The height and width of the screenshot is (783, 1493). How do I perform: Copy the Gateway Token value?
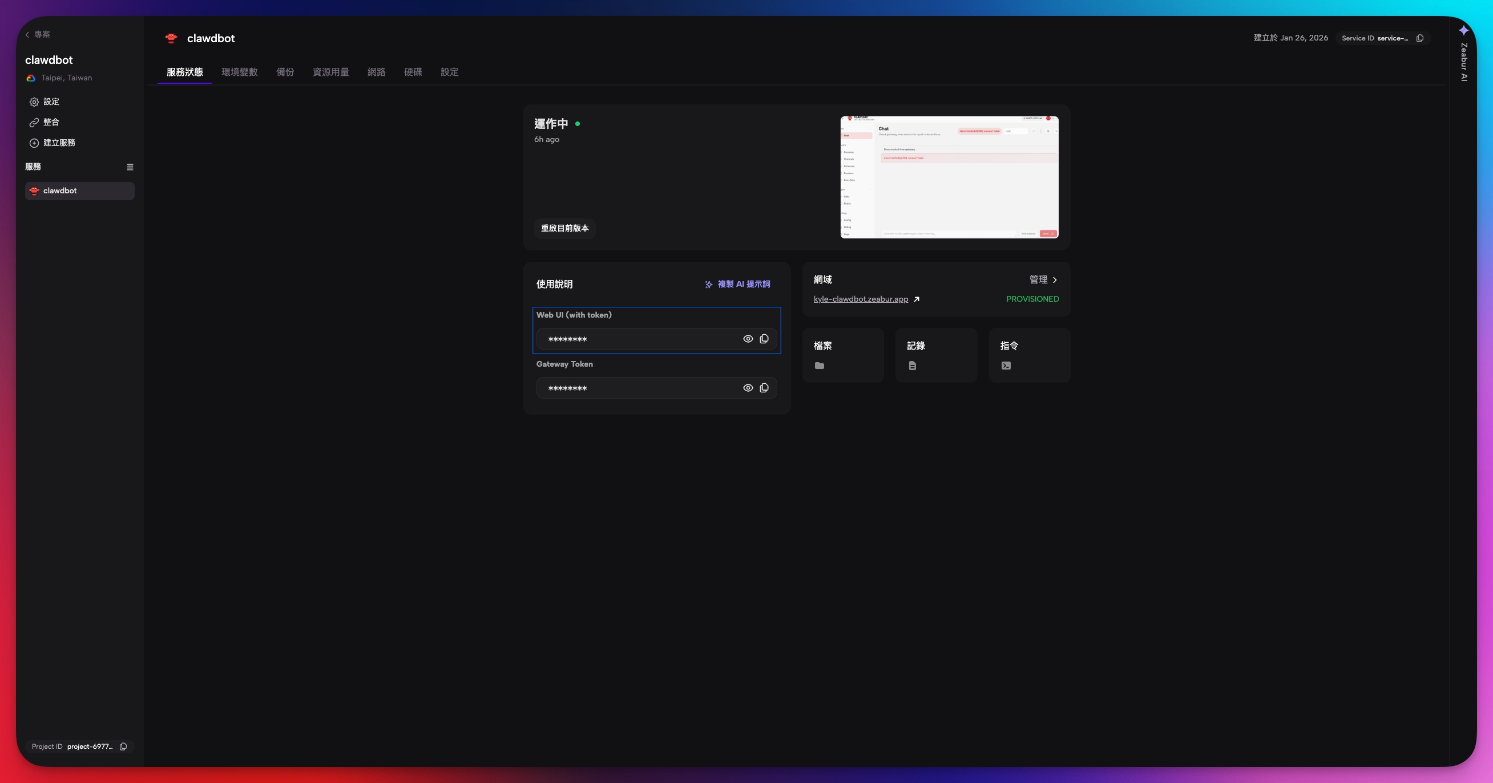point(764,388)
